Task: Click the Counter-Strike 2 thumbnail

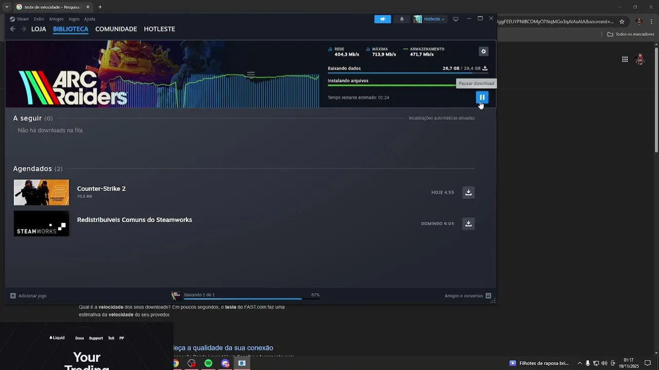Action: (41, 192)
